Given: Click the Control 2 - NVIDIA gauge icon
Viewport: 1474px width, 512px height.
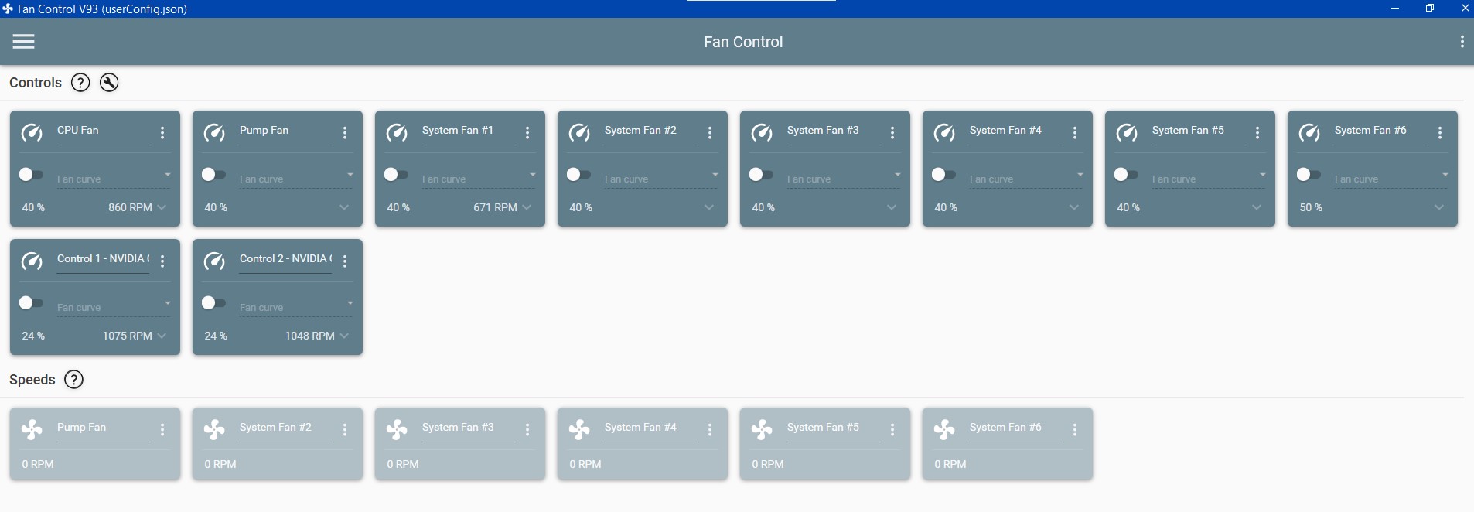Looking at the screenshot, I should [x=214, y=261].
